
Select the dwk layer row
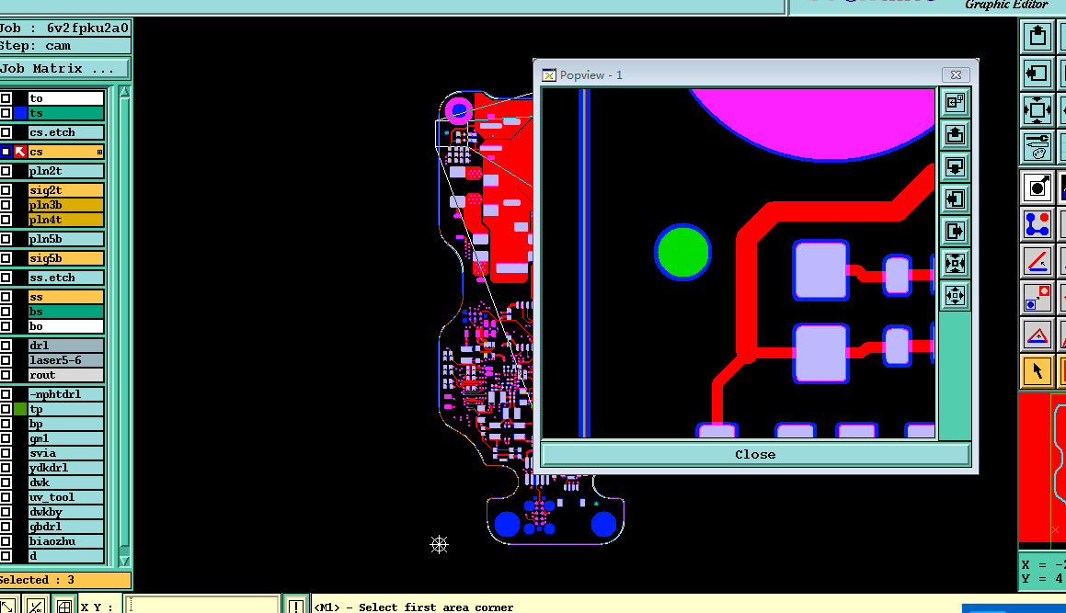[65, 482]
